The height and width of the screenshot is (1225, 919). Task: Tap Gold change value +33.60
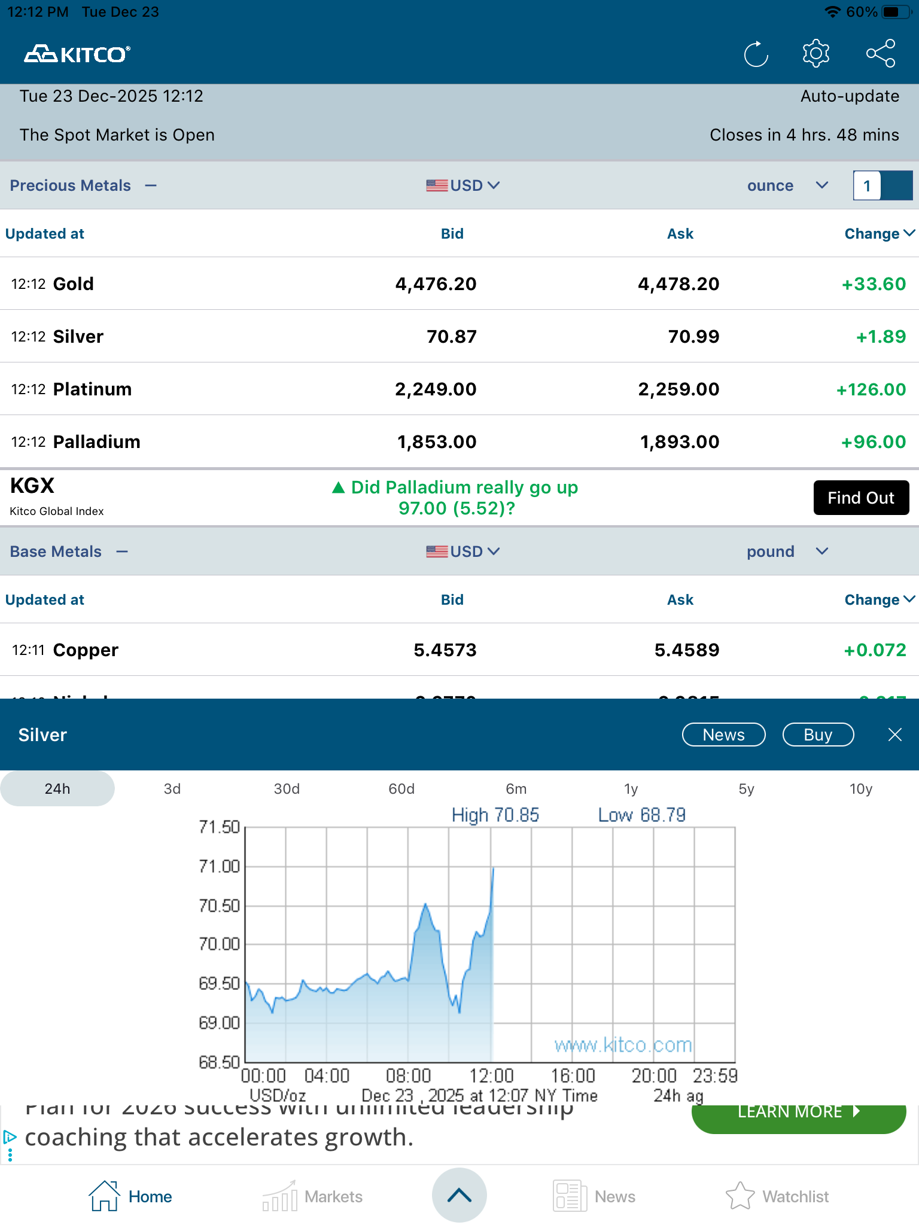(874, 284)
